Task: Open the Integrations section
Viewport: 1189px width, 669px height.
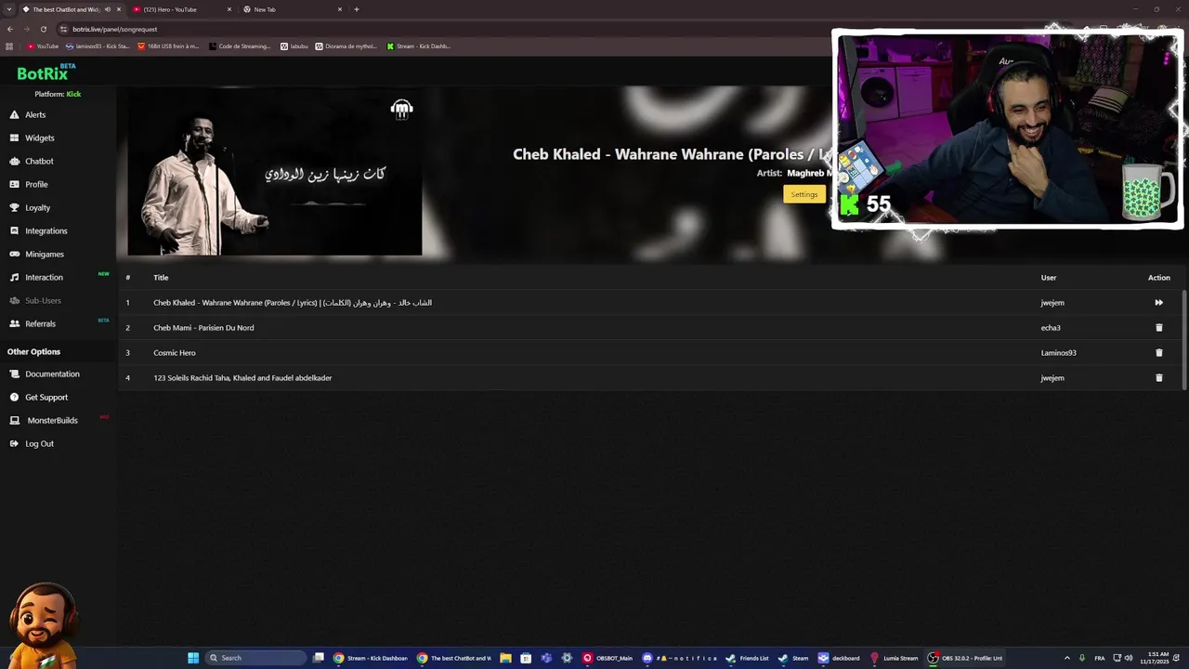Action: (x=38, y=230)
